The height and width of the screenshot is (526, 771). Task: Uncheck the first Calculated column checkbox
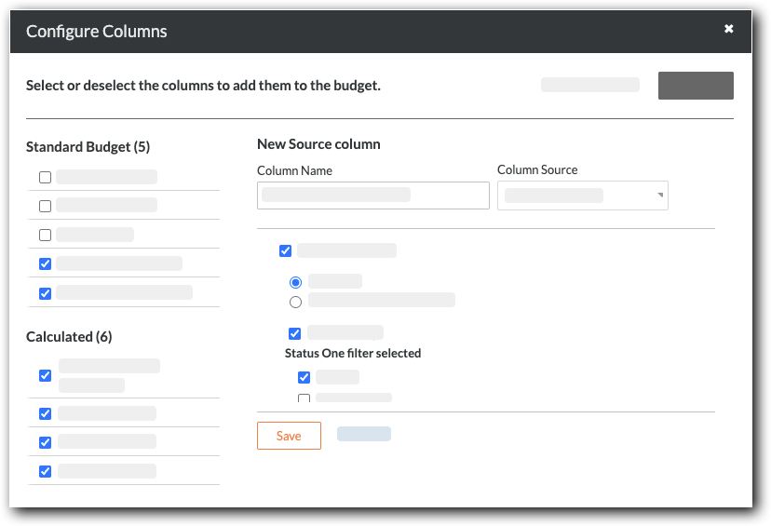pyautogui.click(x=45, y=376)
